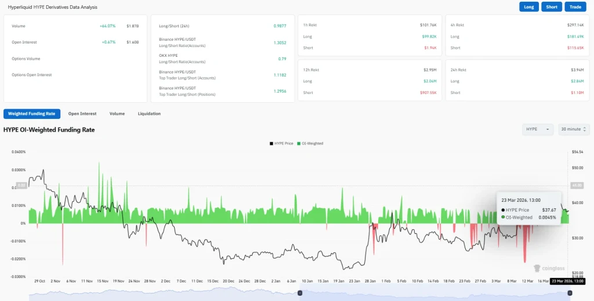Click OKX HYPE ratio 0.79
The height and width of the screenshot is (301, 594).
point(282,59)
